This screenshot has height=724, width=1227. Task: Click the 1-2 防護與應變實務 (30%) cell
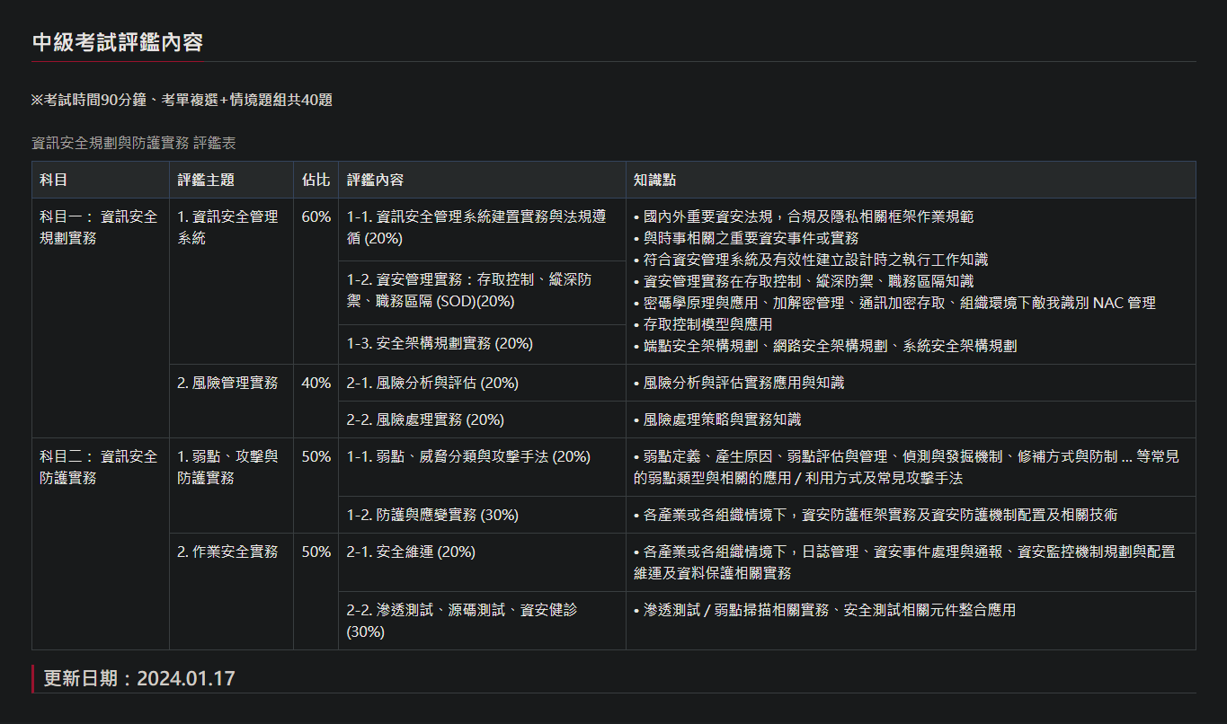(x=432, y=515)
